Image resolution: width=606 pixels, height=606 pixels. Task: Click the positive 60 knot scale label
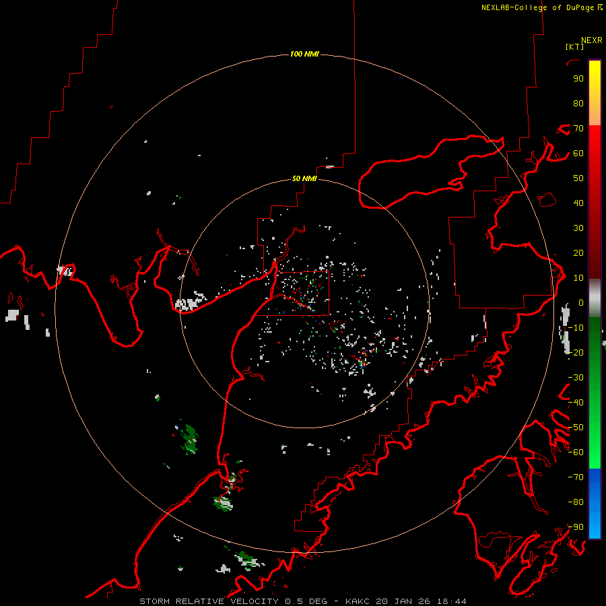point(578,154)
